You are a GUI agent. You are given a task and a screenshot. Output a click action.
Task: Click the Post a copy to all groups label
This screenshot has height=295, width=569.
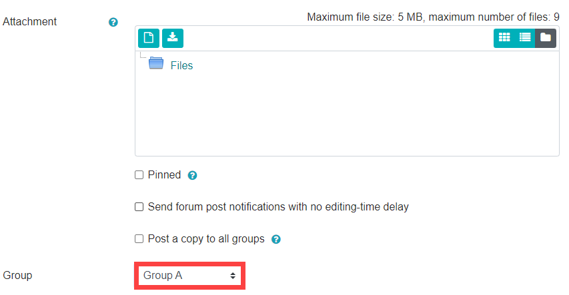pos(206,239)
